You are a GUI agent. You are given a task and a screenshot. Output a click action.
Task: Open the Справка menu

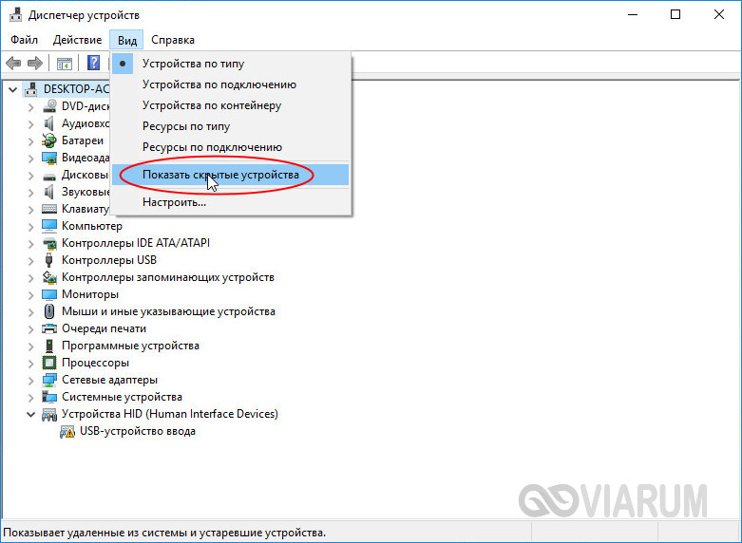point(173,40)
